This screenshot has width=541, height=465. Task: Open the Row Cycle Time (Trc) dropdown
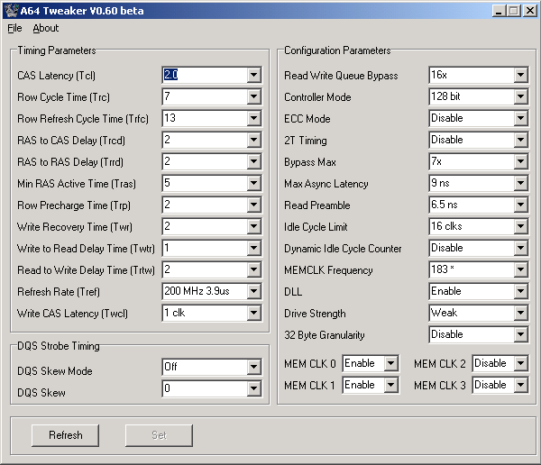[x=253, y=97]
